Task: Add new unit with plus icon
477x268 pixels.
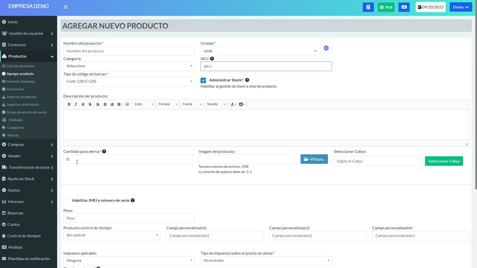Action: click(x=326, y=48)
